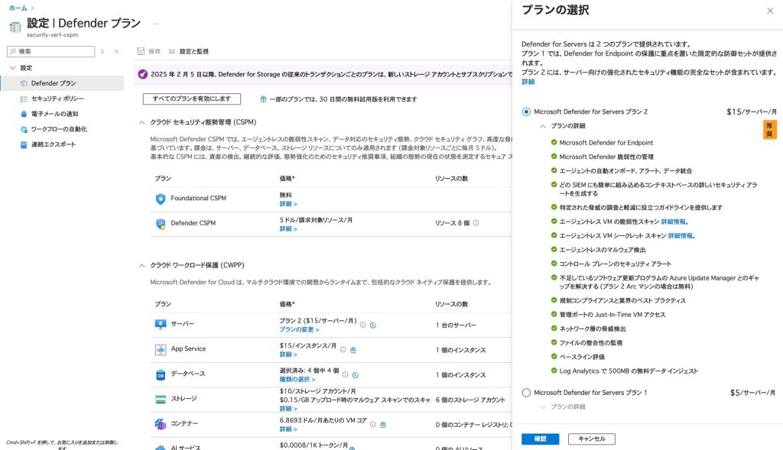Expand プランの詳細 under Servers プラン 1

(x=543, y=406)
